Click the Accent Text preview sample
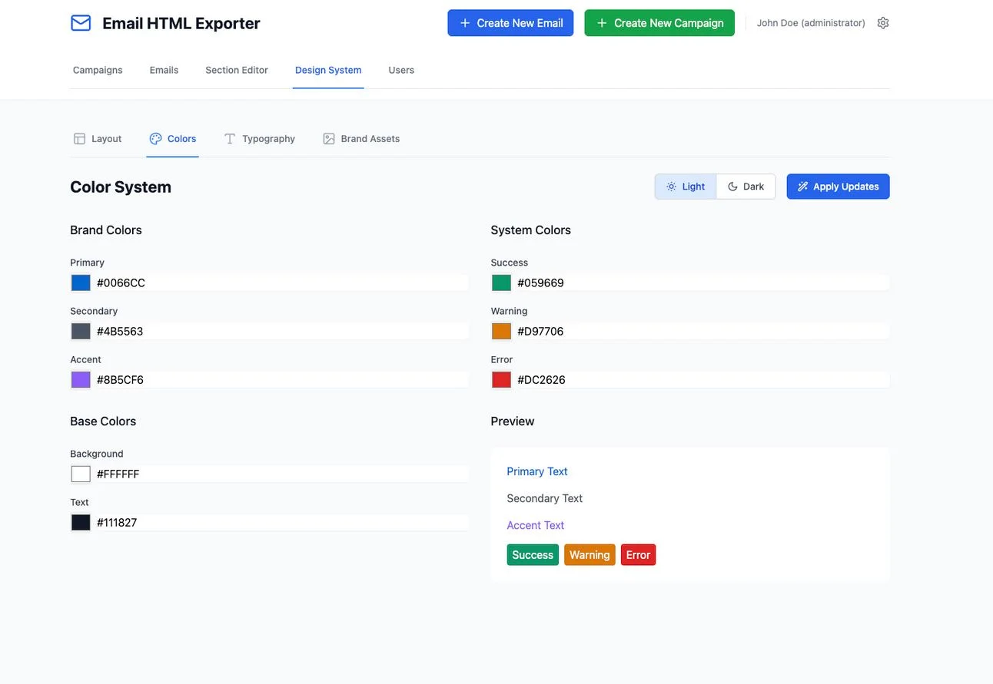The width and height of the screenshot is (993, 684). (536, 525)
